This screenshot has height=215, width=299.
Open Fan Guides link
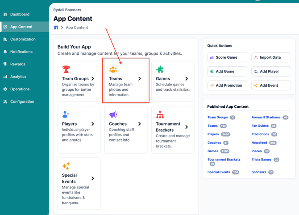tap(260, 126)
